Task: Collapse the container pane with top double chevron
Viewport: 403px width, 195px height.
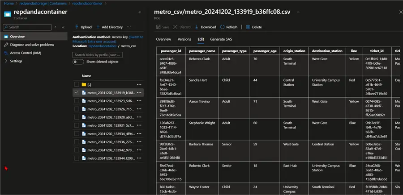Action: click(140, 12)
